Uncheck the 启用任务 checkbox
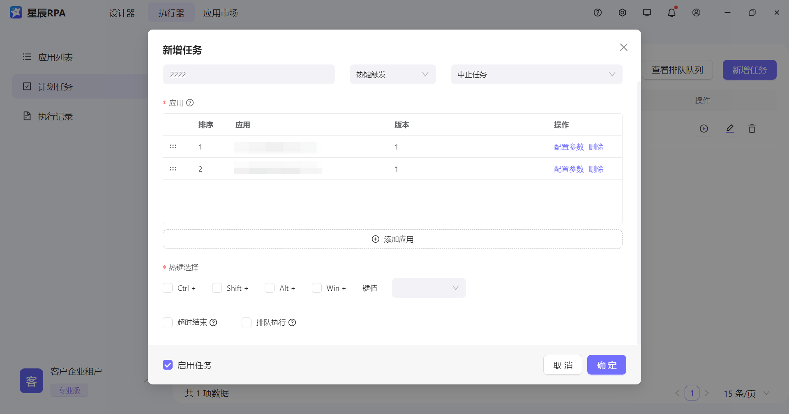789x414 pixels. (168, 365)
